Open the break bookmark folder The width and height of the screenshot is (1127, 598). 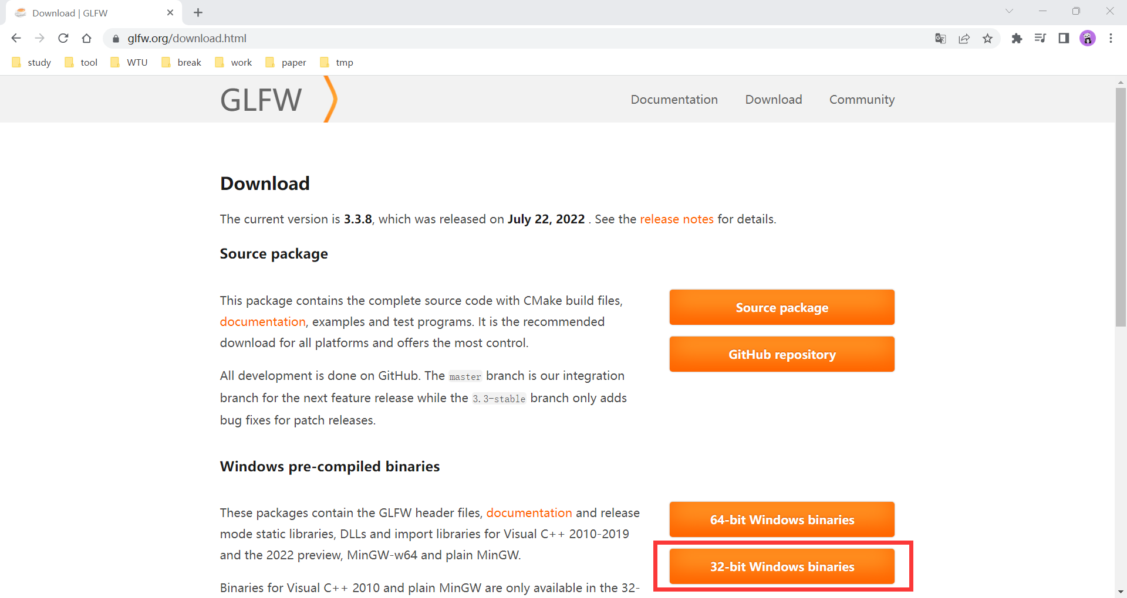coord(181,62)
